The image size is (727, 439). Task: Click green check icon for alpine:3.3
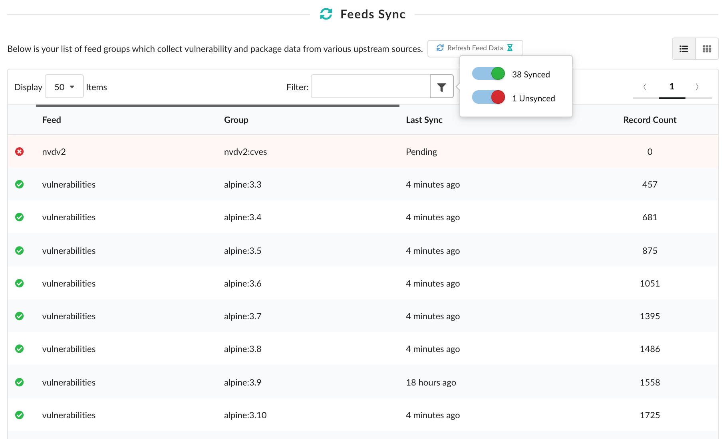(x=19, y=184)
